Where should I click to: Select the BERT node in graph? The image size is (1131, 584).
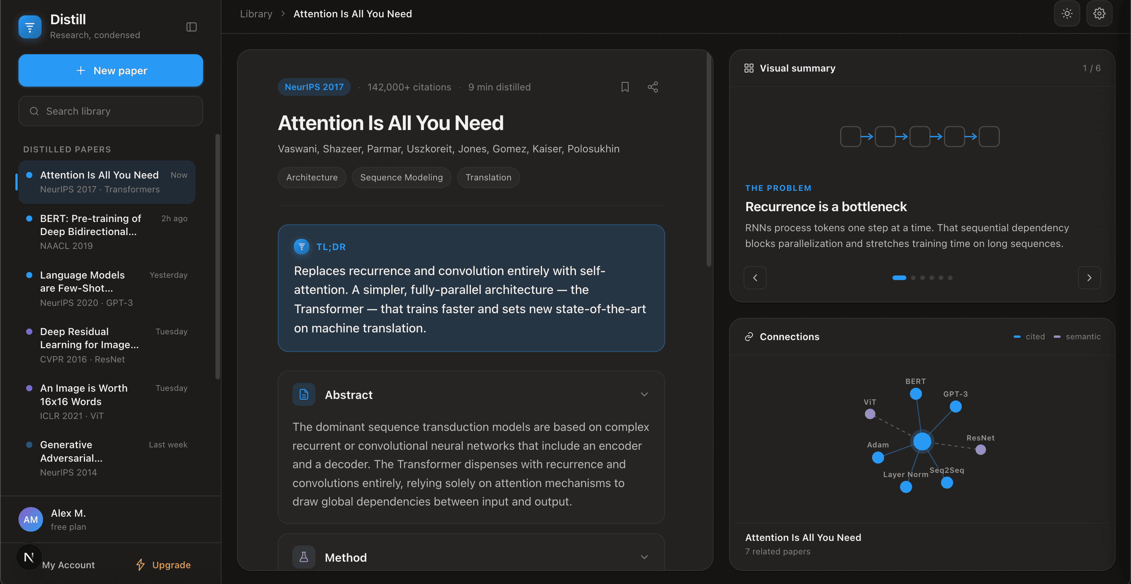pos(916,394)
